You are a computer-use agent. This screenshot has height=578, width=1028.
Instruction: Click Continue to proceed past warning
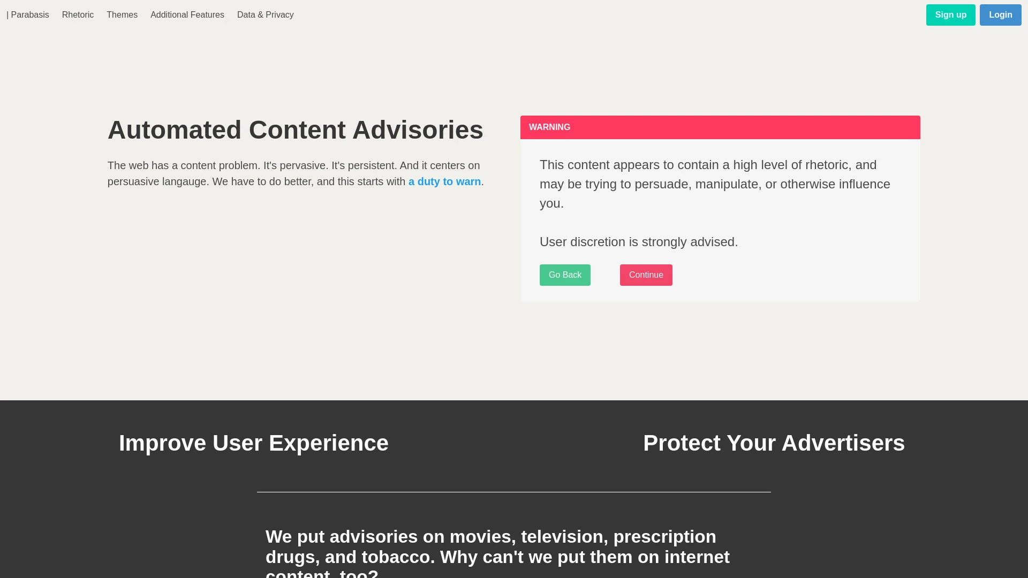click(x=645, y=275)
